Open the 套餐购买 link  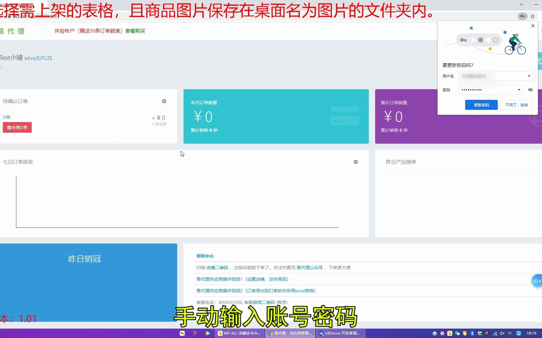(x=135, y=31)
